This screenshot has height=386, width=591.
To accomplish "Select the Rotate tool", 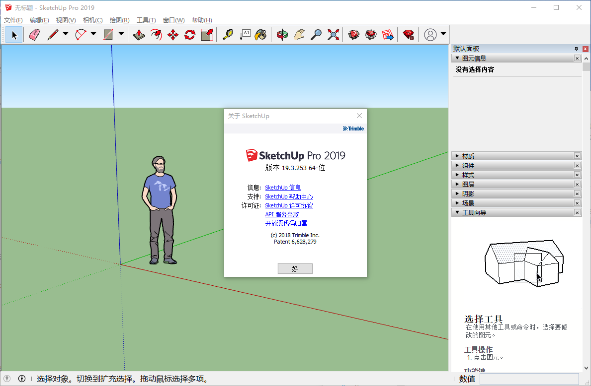I will 190,35.
